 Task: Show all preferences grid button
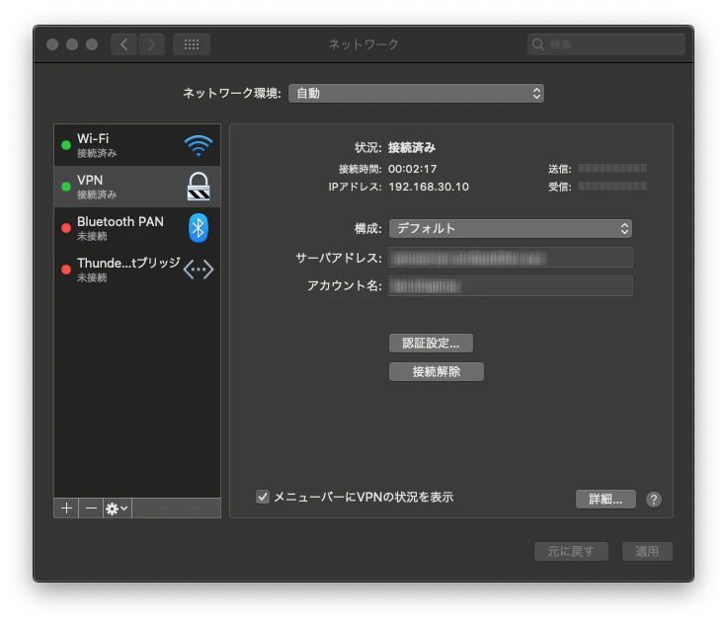point(192,44)
